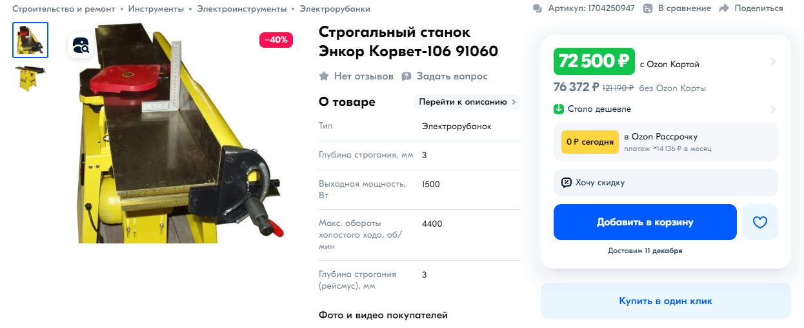This screenshot has height=328, width=804.
Task: Click the question icon by 'Задать вопрос'
Action: (407, 76)
